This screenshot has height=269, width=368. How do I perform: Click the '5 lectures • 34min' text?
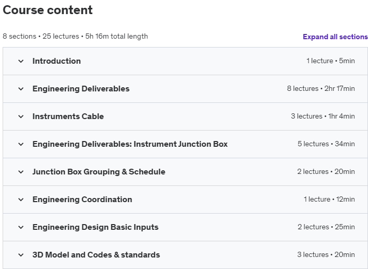click(326, 144)
